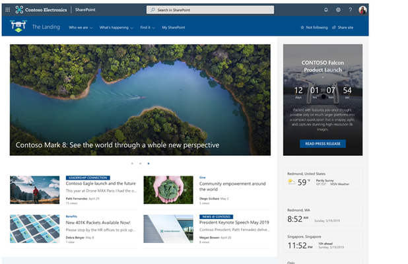Click the partly sunny weather icon

[291, 181]
